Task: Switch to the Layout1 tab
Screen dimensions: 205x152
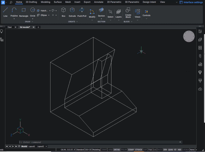Action: point(32,146)
